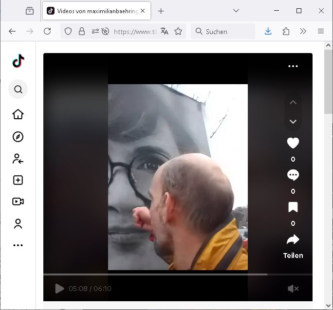Expand the sidebar More menu dots
Viewport: 333px width, 310px height.
(x=18, y=245)
